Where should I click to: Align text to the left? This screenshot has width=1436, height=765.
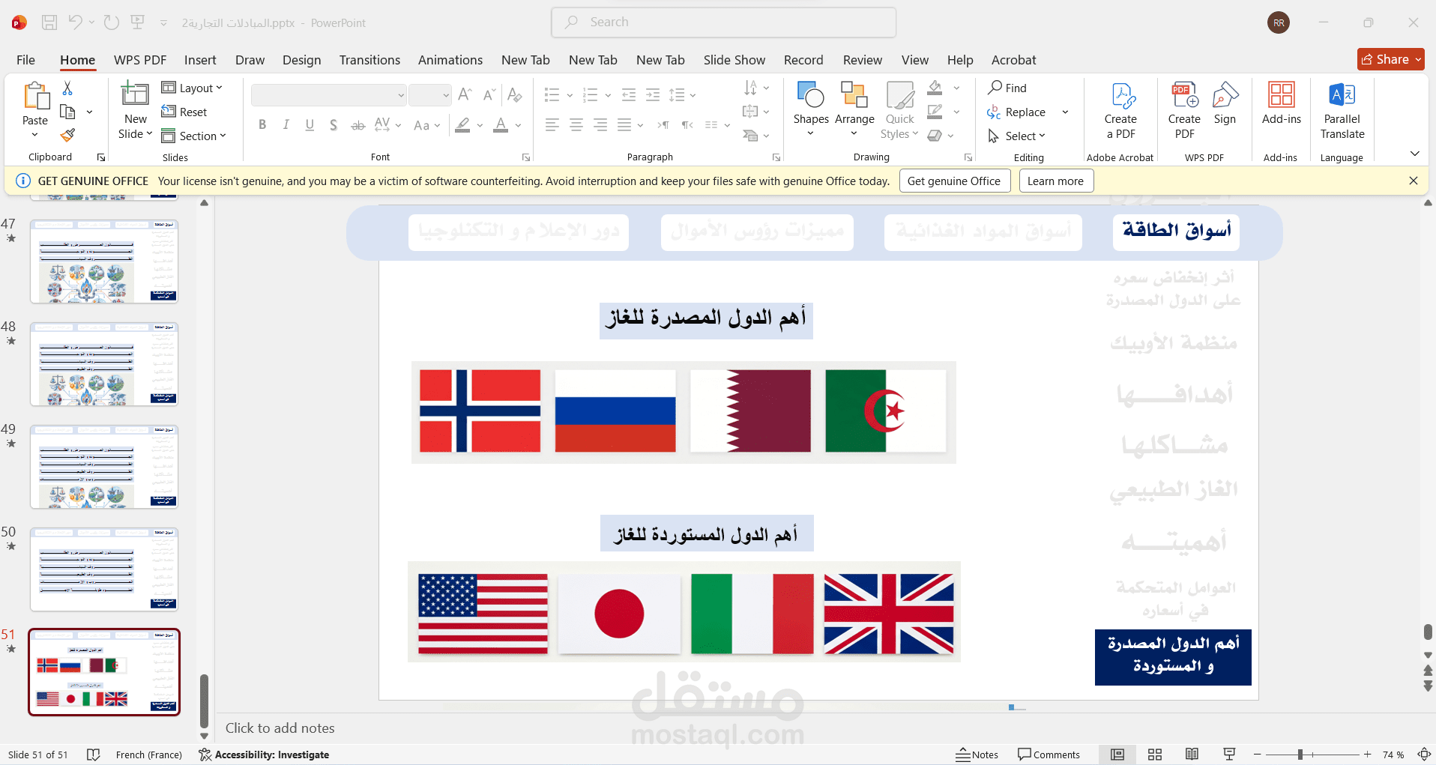(x=552, y=125)
